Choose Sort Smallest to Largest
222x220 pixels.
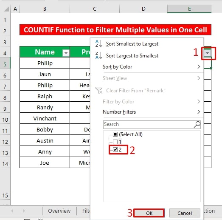click(x=132, y=44)
